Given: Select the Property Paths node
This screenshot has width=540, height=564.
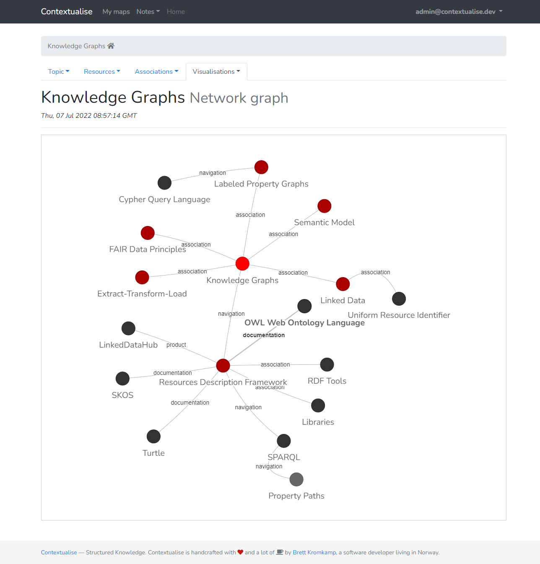Looking at the screenshot, I should pyautogui.click(x=296, y=479).
